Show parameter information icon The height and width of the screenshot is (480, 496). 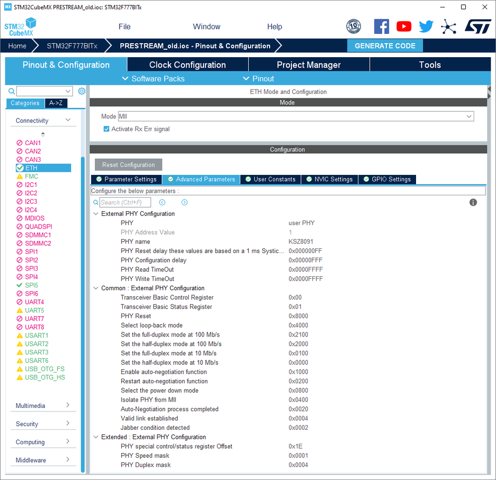473,202
